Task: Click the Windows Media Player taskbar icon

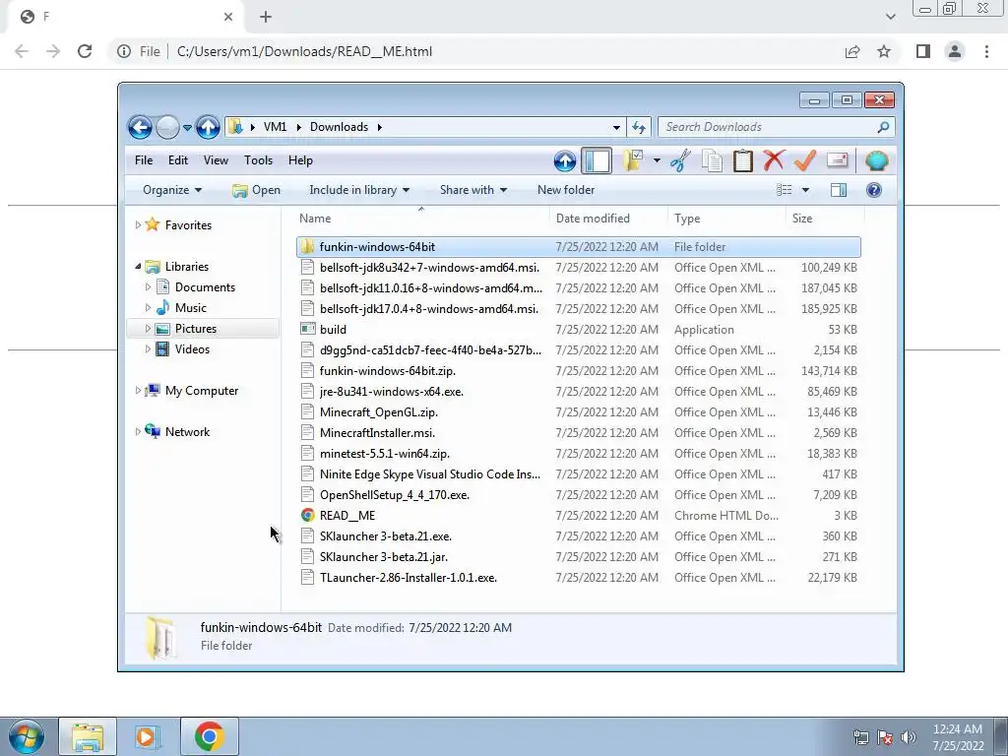Action: [x=148, y=736]
